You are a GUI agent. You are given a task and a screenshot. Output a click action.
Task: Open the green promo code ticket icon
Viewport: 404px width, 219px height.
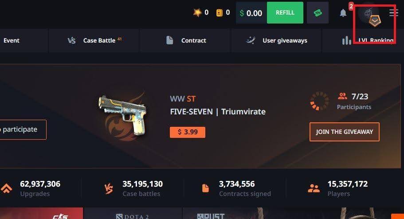pos(318,12)
